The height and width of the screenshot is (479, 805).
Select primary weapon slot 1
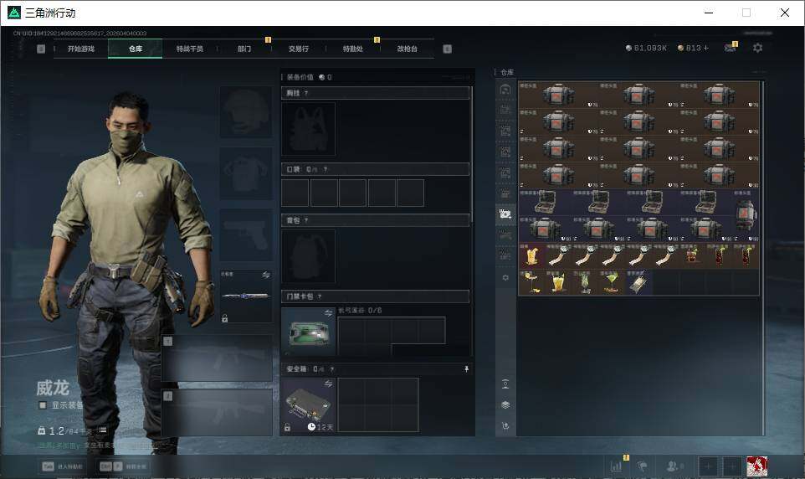coord(218,358)
